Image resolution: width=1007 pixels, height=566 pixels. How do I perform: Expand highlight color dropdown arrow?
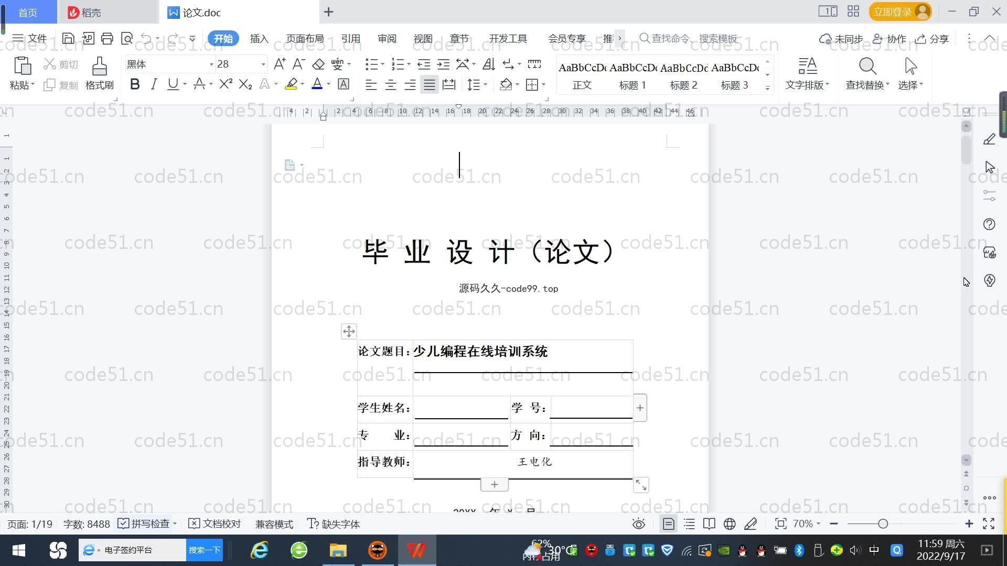(302, 84)
